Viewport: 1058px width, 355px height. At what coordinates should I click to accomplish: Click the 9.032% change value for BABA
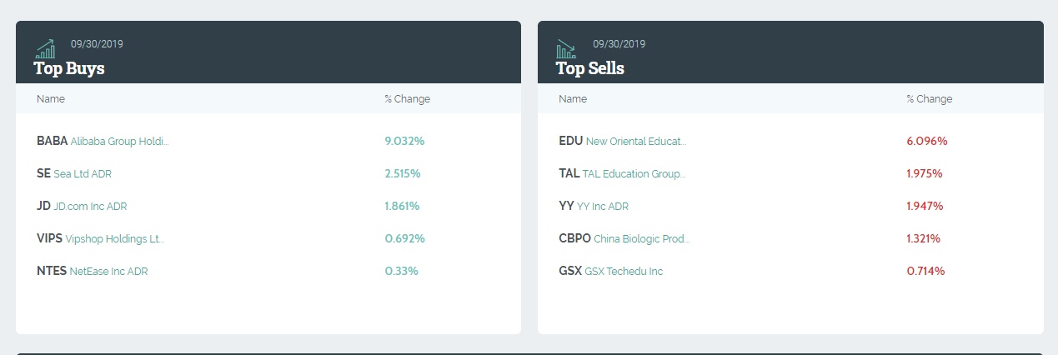(x=404, y=142)
